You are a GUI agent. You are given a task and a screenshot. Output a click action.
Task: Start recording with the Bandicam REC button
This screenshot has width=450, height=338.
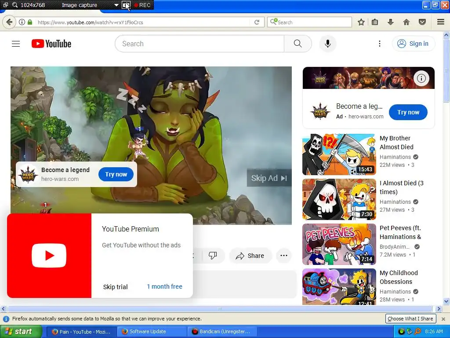click(x=142, y=5)
